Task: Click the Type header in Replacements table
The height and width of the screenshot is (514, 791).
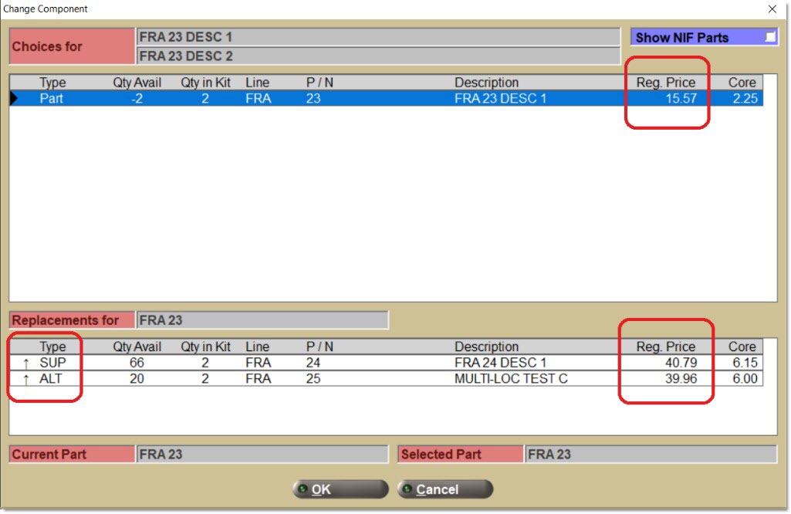Action: tap(52, 347)
